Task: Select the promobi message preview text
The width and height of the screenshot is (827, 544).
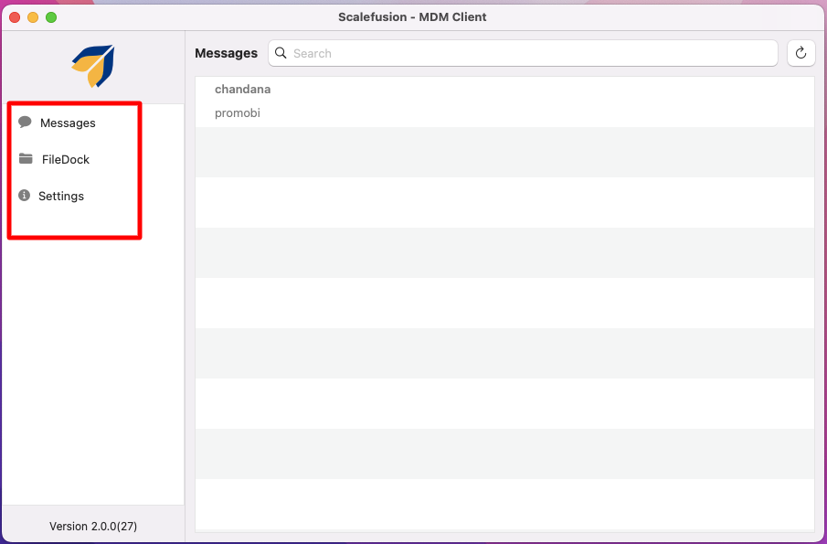Action: click(x=238, y=113)
